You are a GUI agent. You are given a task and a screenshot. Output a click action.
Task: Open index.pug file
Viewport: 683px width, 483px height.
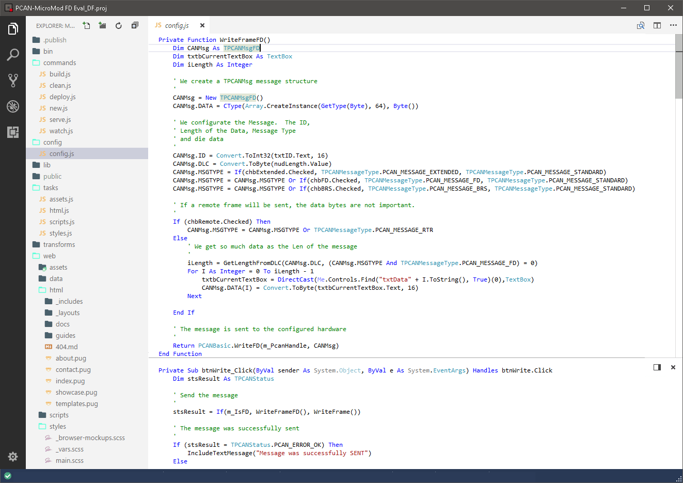tap(87, 381)
